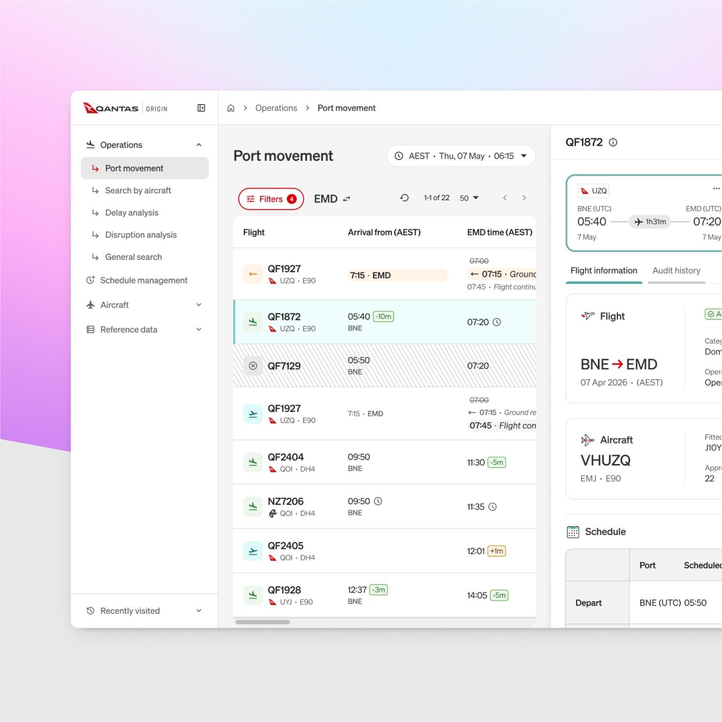This screenshot has height=722, width=722.
Task: Open QF1872 info icon in details header
Action: [613, 143]
